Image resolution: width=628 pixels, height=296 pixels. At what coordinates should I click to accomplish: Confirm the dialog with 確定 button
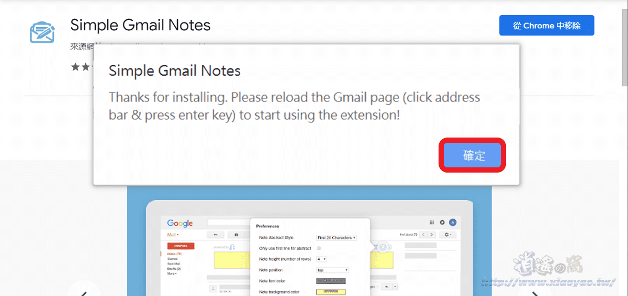[473, 156]
